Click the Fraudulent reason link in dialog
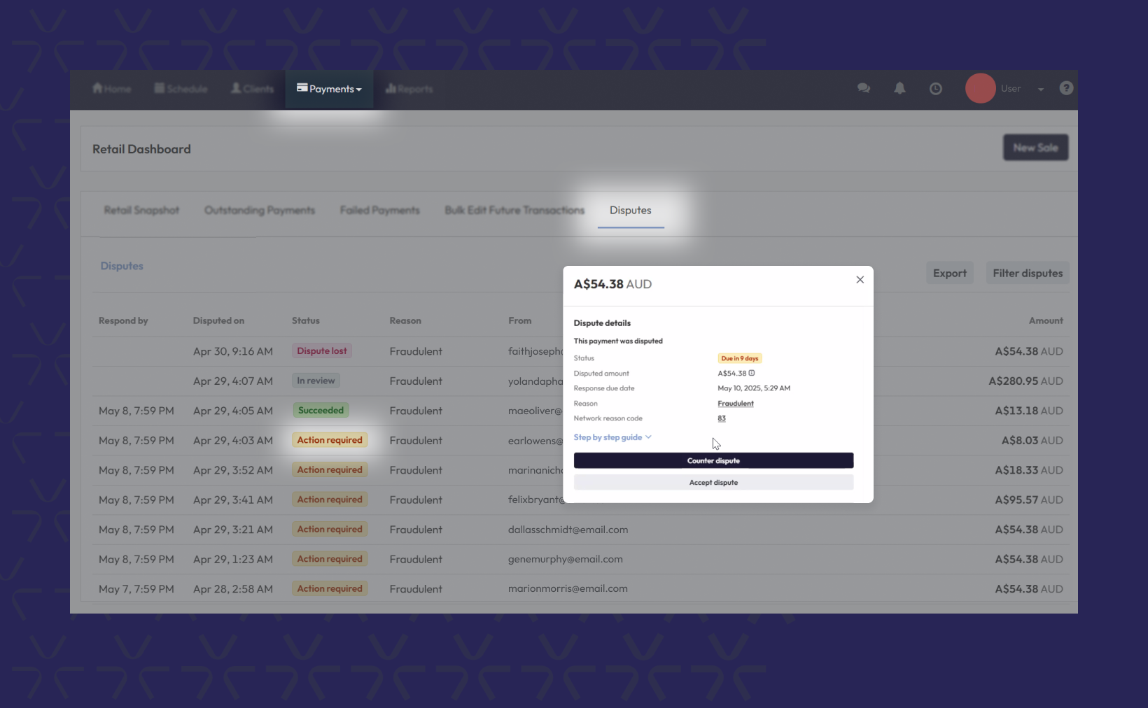 click(735, 404)
